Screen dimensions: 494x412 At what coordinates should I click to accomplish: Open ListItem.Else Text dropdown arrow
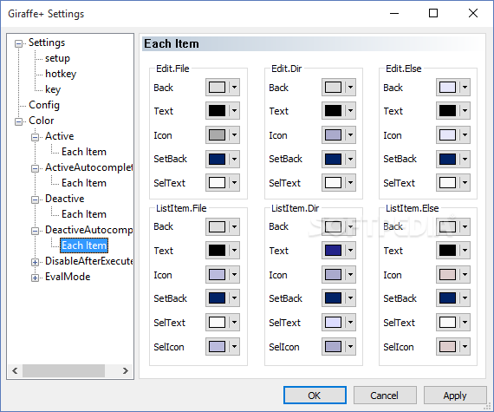(x=465, y=251)
